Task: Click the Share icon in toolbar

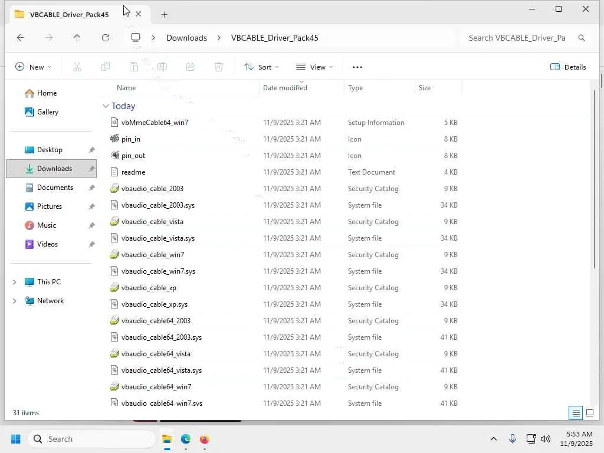Action: pos(191,67)
